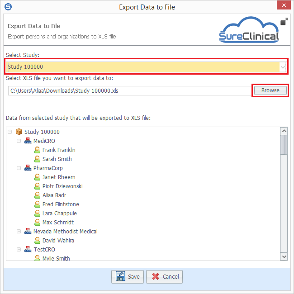Click the Save button
Image resolution: width=294 pixels, height=294 pixels.
pos(128,276)
